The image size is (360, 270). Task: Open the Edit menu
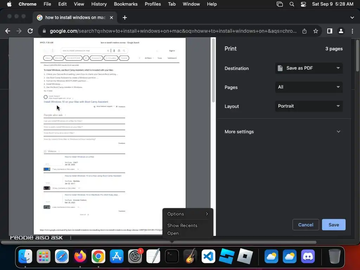pos(63,4)
